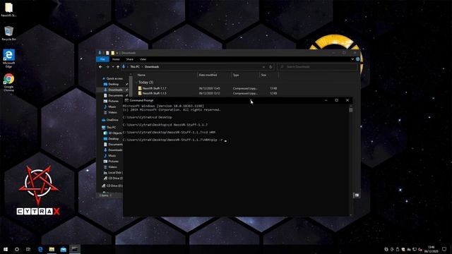Open the Home ribbon tab in Explorer
Viewport: 452px width, 254px height.
(116, 59)
